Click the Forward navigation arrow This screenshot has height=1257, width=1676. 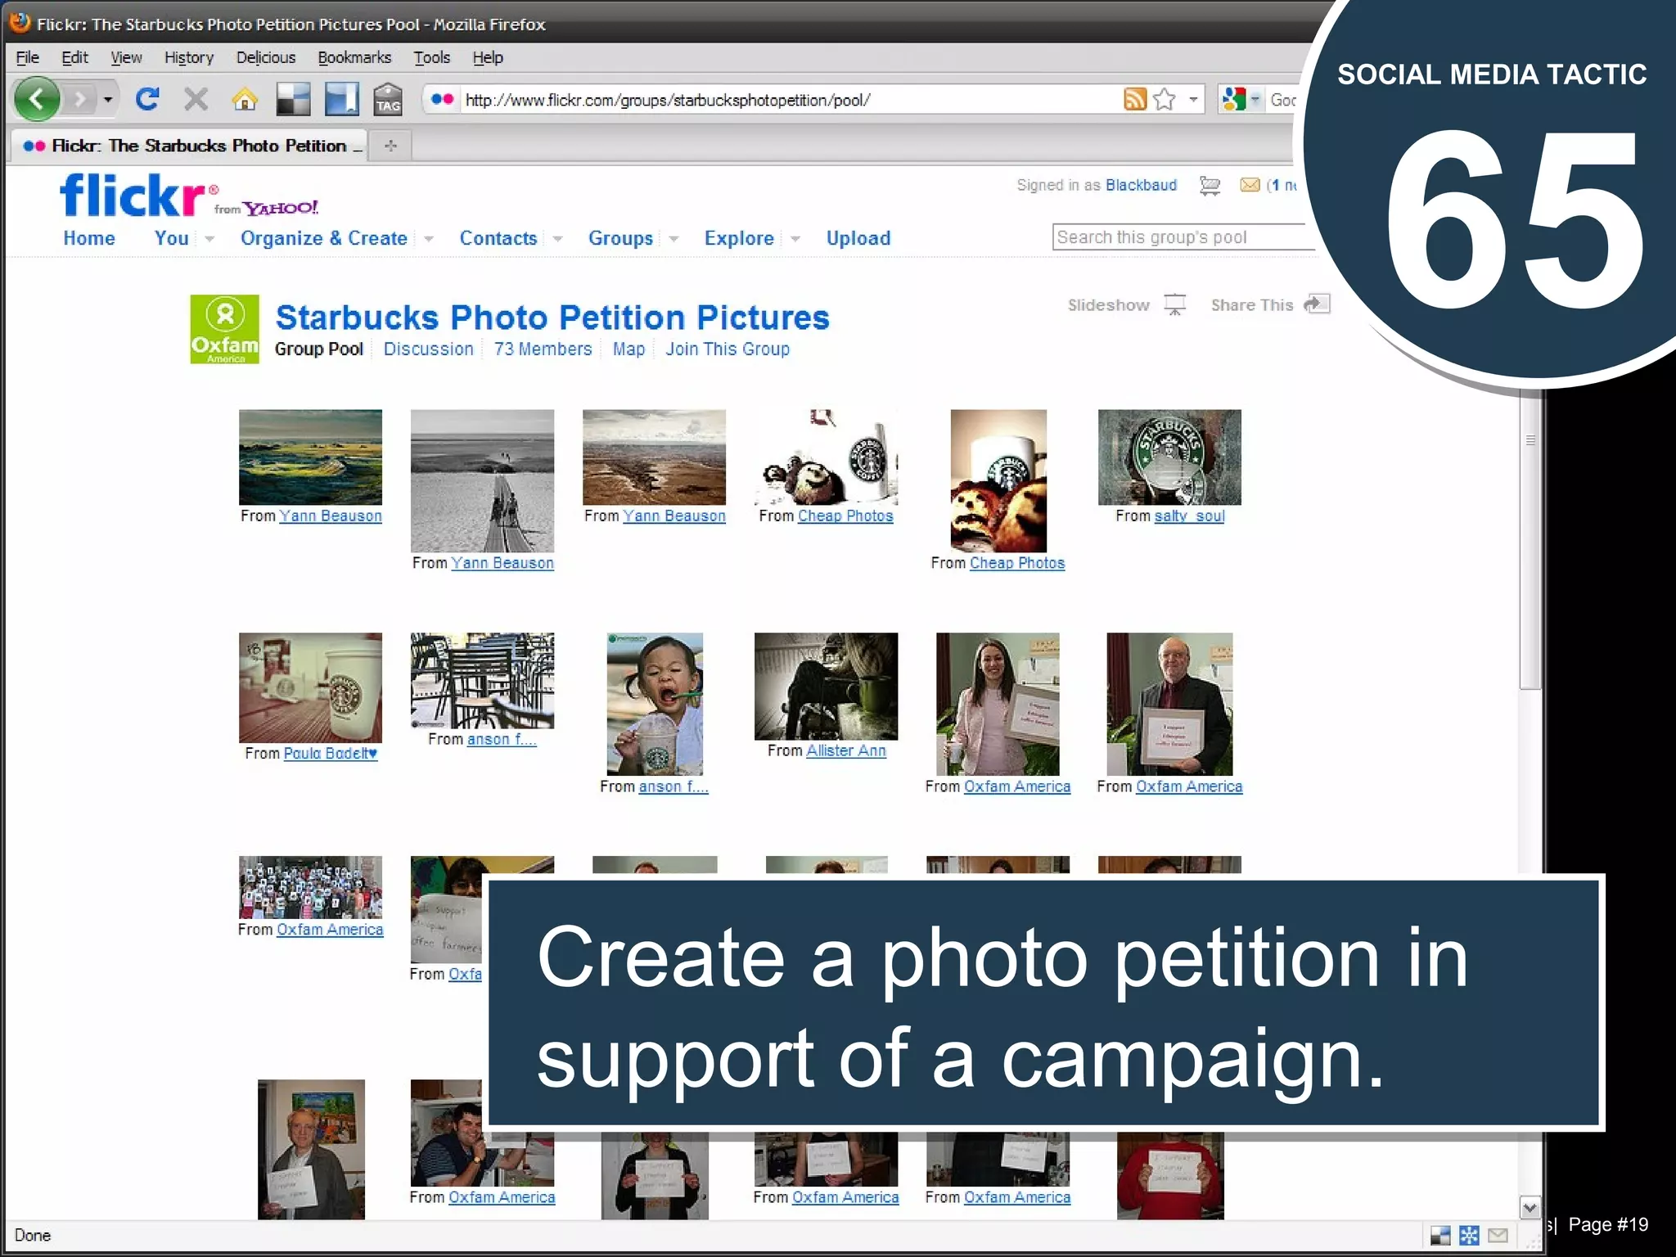79,100
